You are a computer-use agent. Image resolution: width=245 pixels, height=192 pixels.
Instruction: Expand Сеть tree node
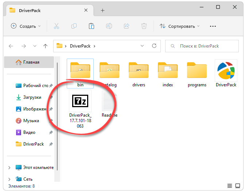tap(9, 179)
